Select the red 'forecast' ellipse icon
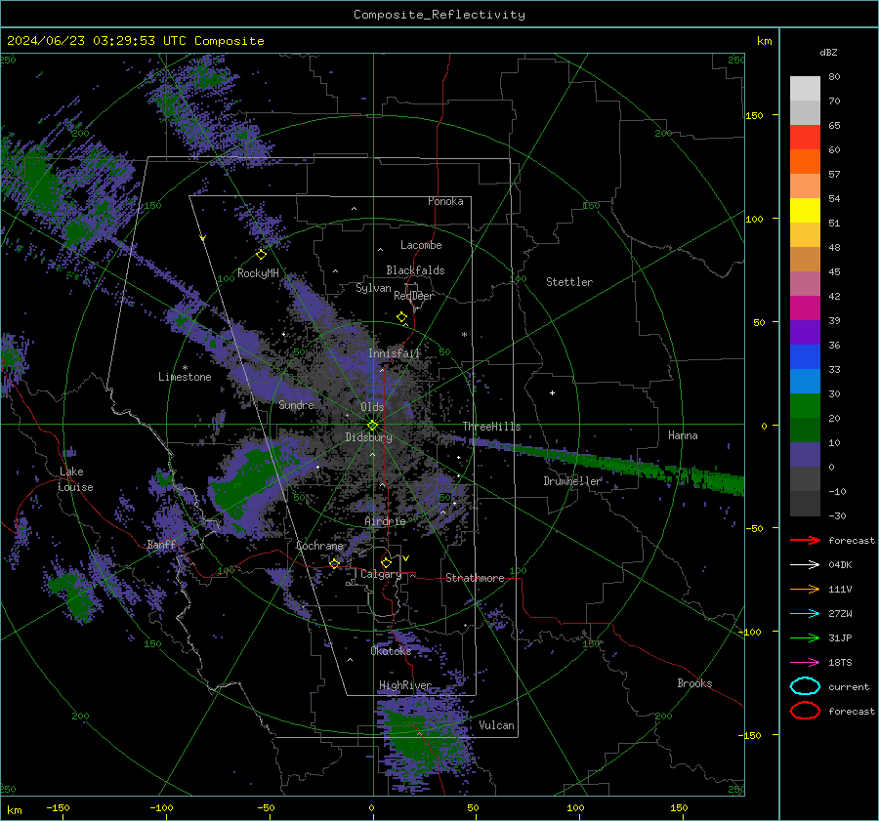 pos(805,711)
